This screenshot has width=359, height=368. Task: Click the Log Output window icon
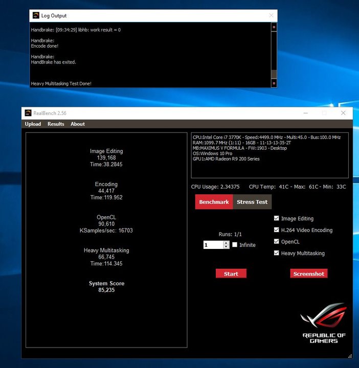tap(36, 15)
